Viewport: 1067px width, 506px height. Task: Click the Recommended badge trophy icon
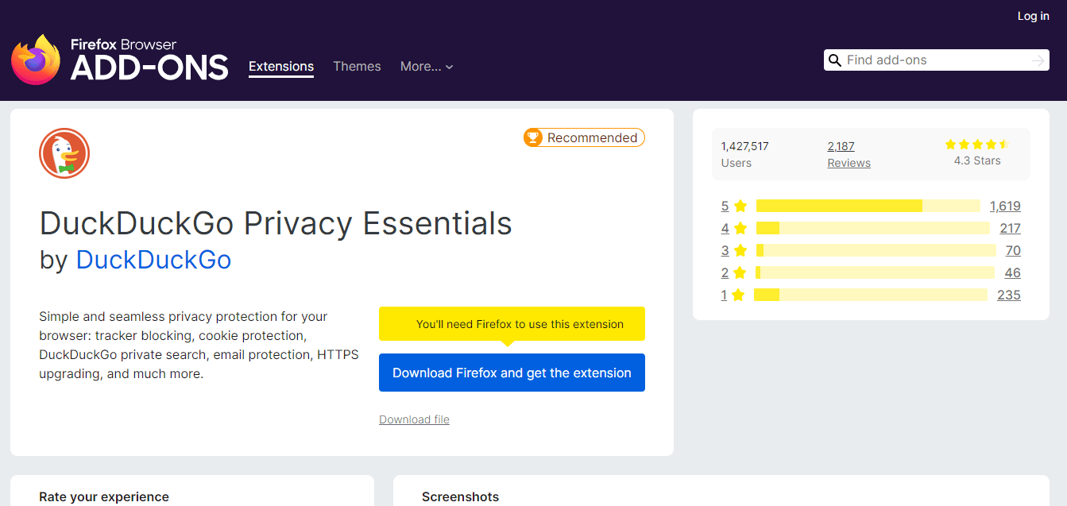533,137
